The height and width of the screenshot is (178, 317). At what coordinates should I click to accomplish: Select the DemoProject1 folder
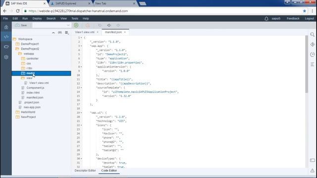click(x=30, y=44)
